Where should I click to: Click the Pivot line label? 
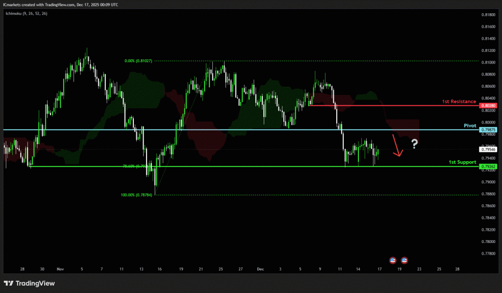470,125
